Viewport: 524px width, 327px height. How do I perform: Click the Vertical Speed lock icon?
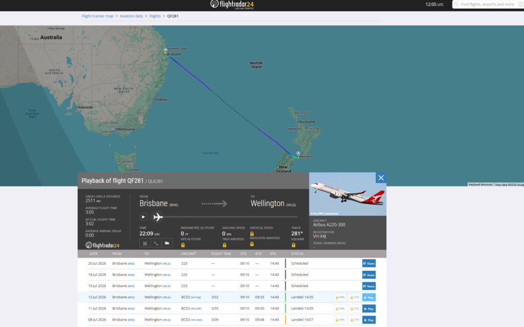coord(252,234)
